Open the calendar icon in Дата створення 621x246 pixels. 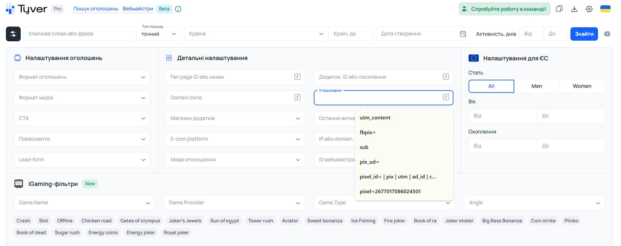[463, 34]
